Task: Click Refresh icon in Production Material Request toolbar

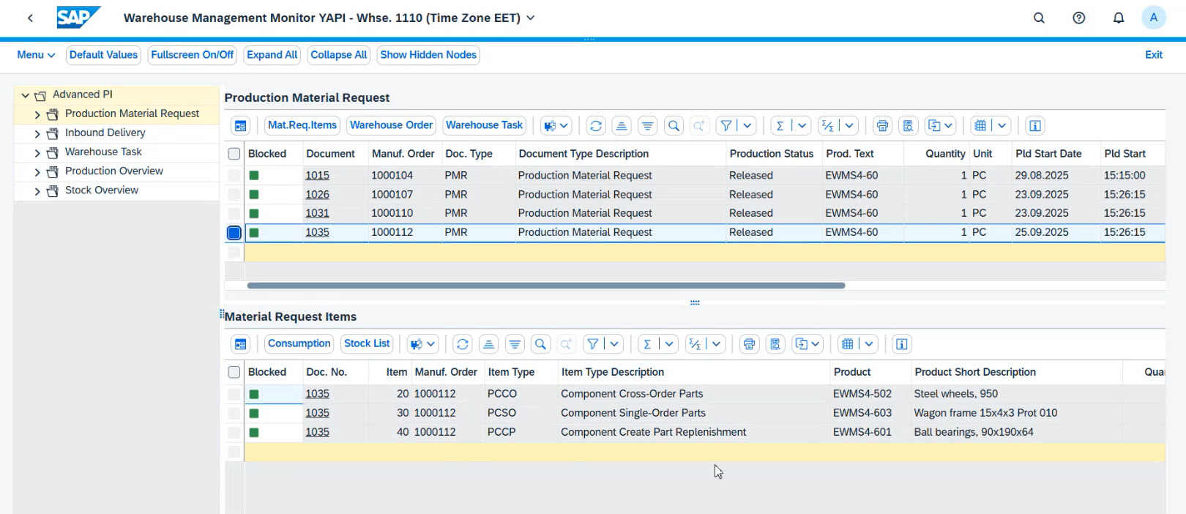Action: (596, 126)
